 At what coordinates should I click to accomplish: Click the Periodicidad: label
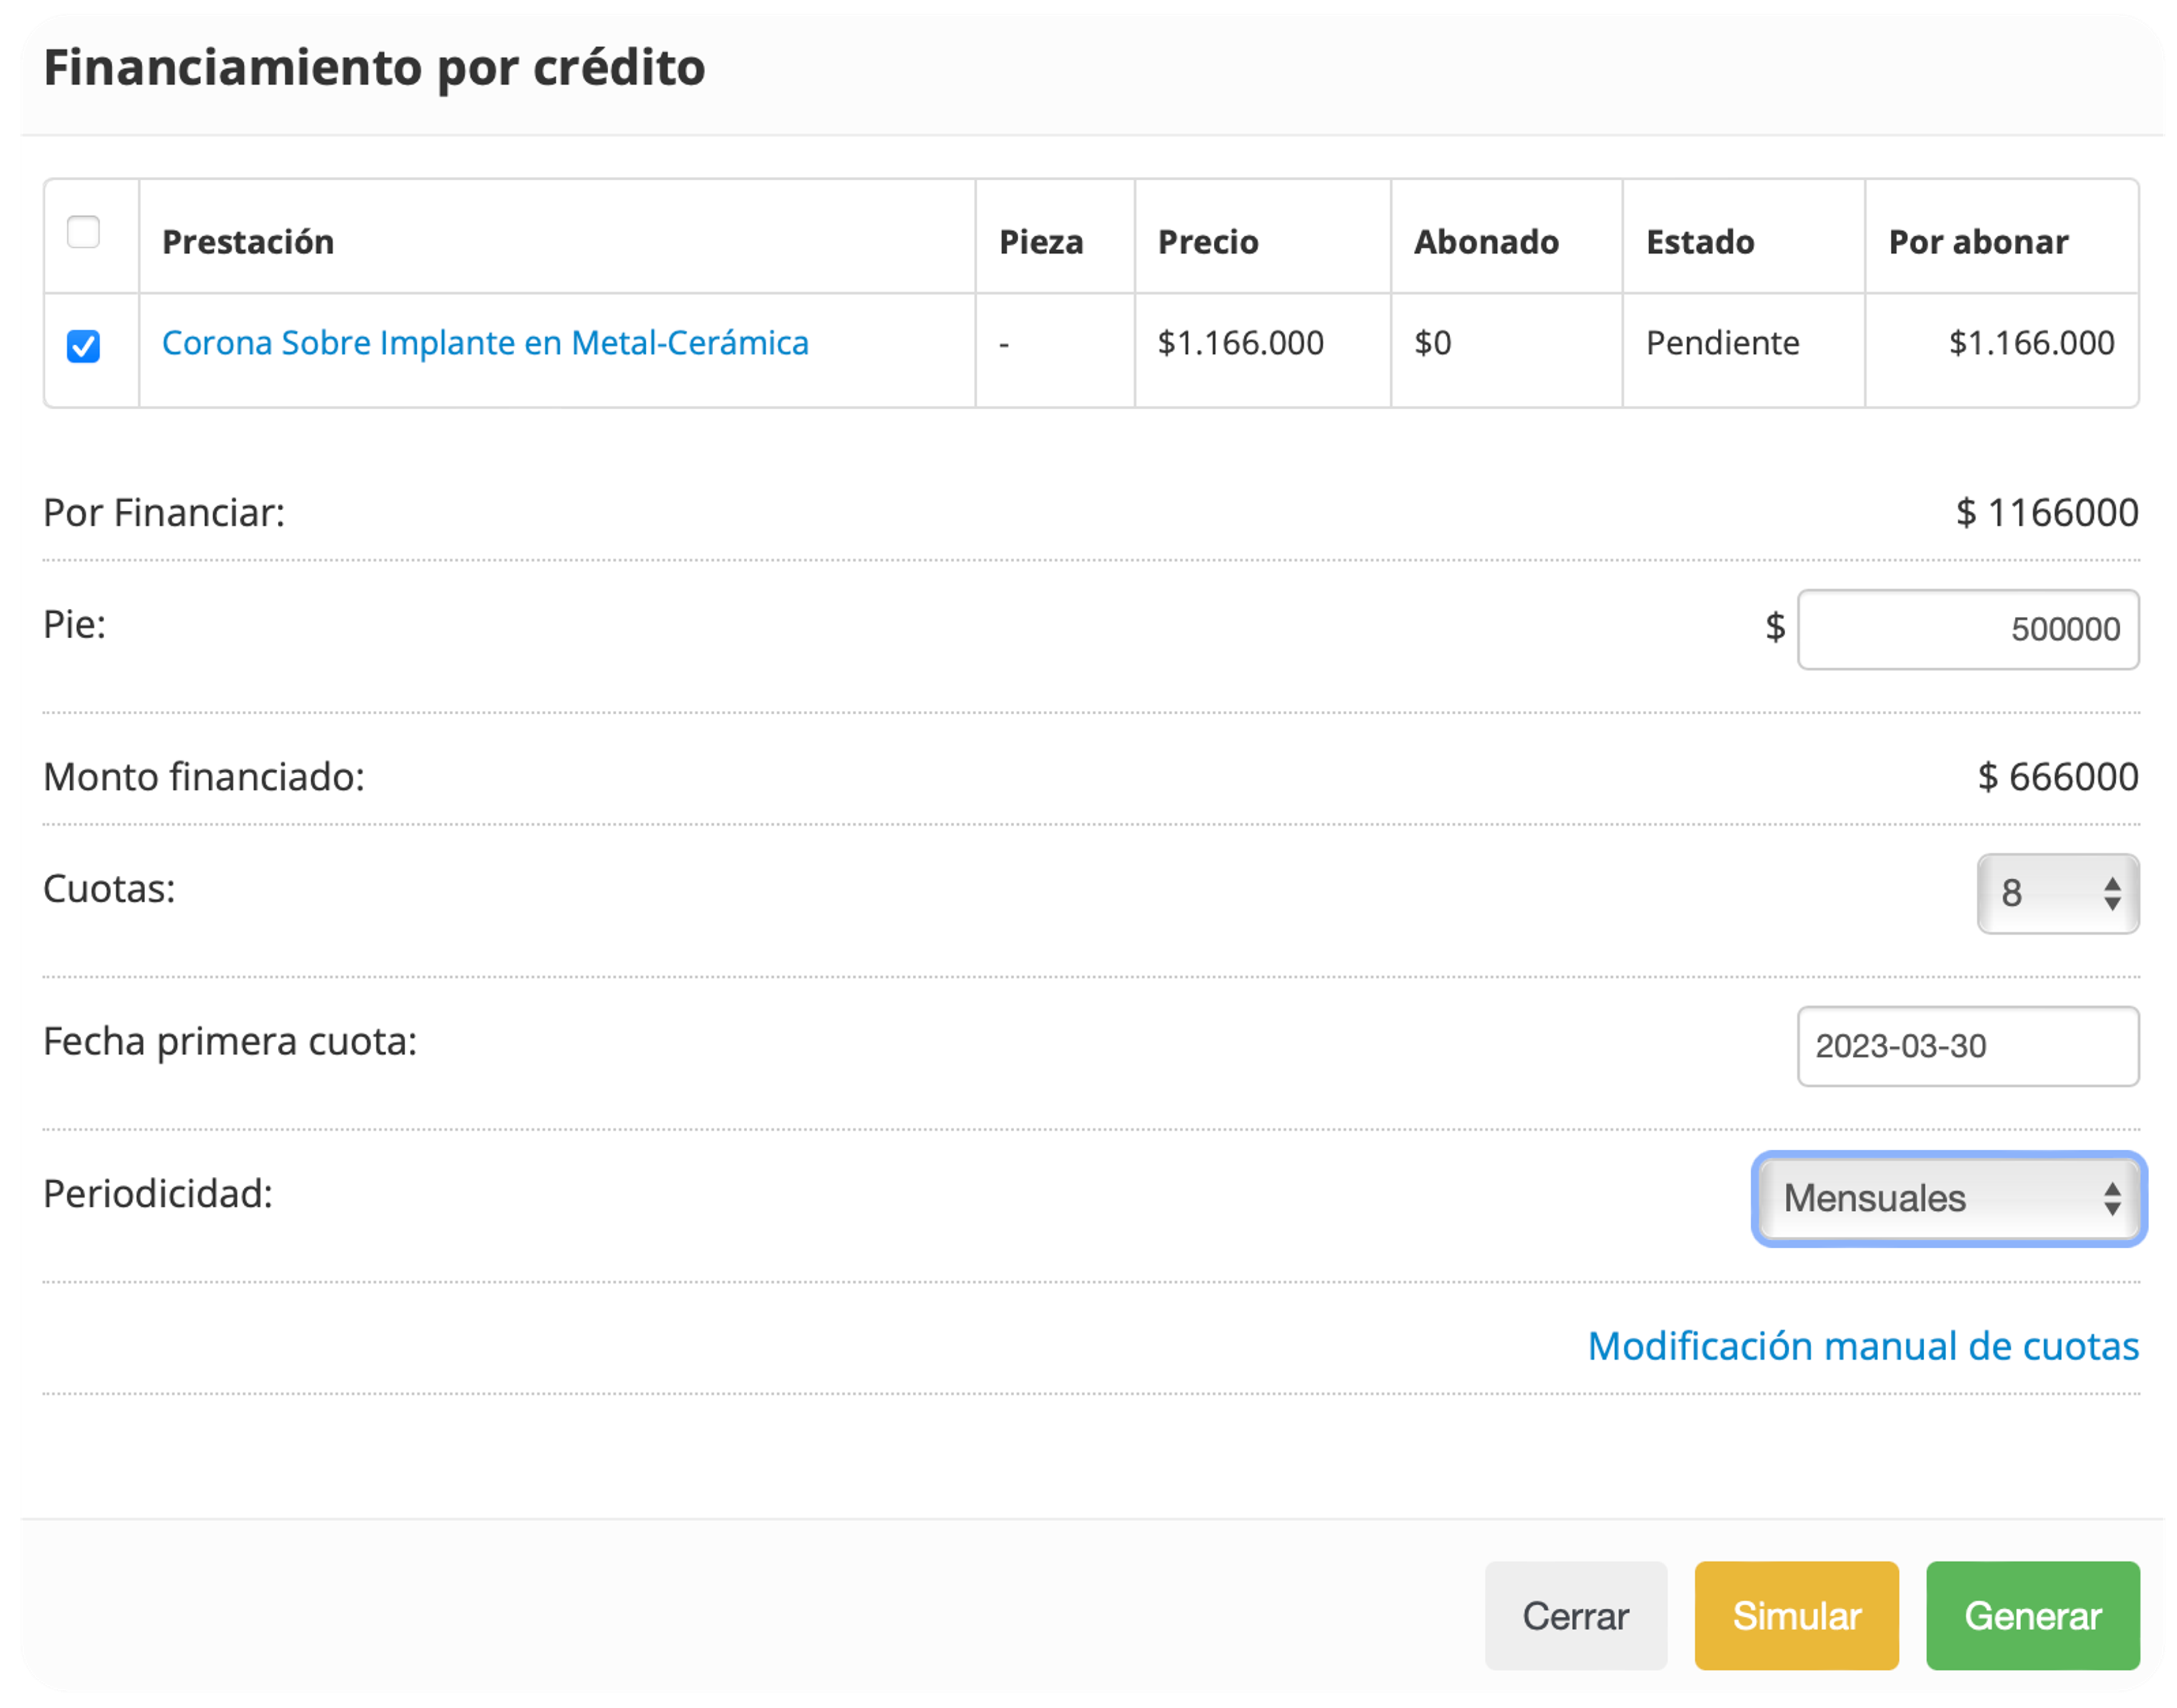pyautogui.click(x=158, y=1194)
